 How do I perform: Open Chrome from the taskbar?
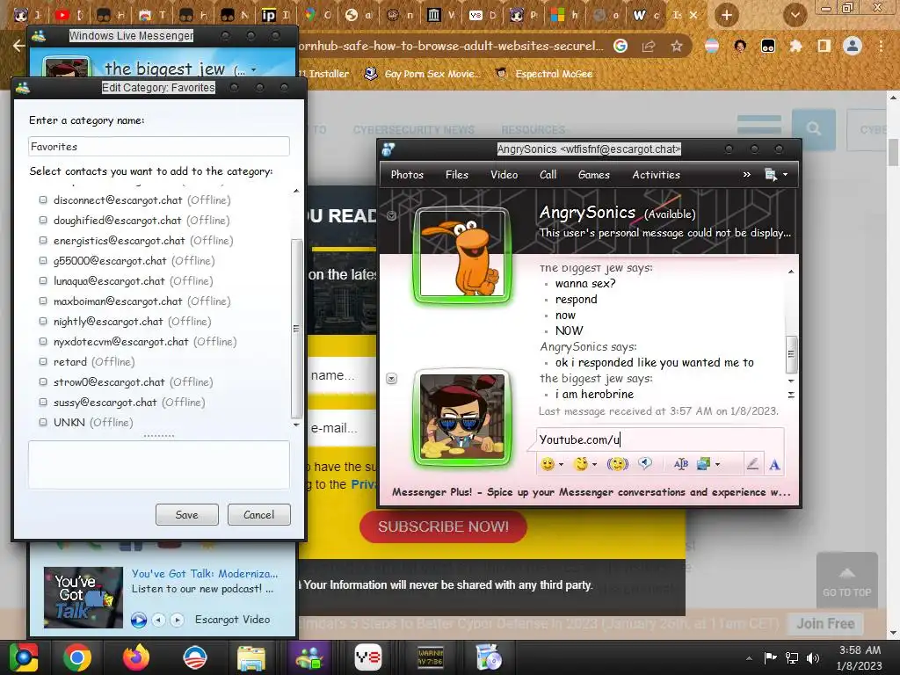77,657
